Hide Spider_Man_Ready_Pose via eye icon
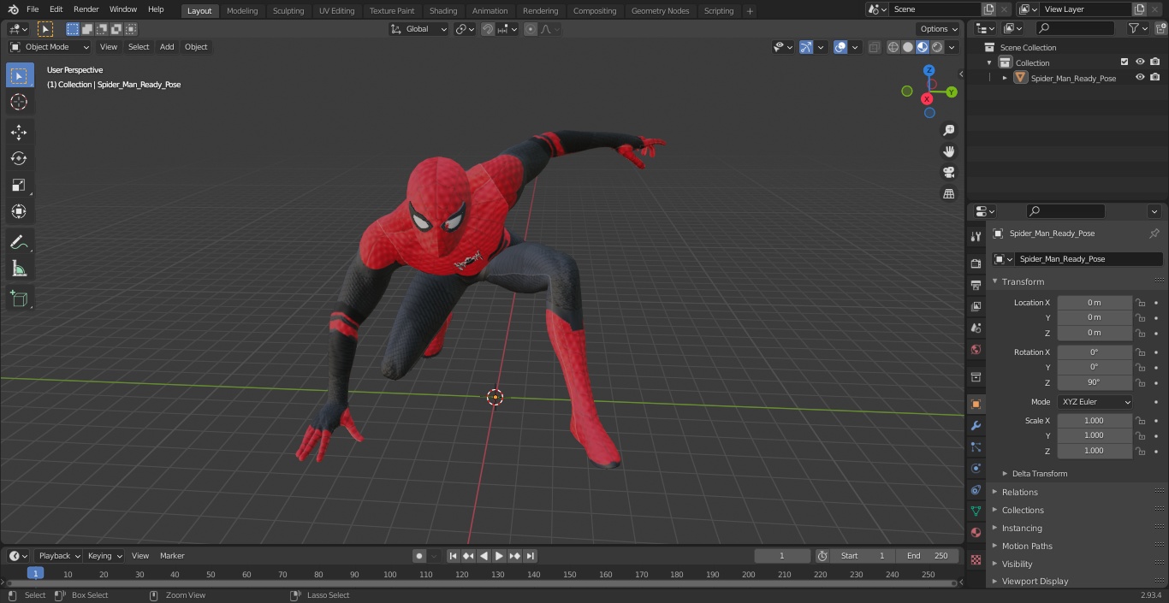 (1140, 78)
